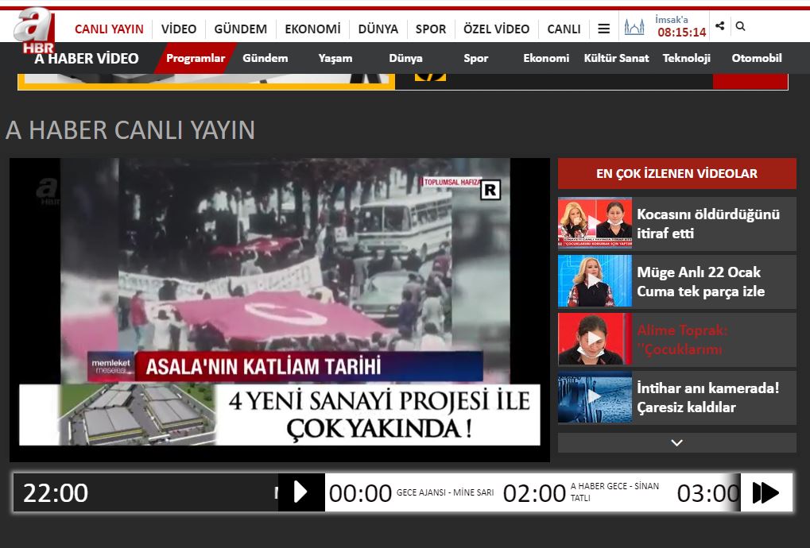Viewport: 810px width, 548px height.
Task: Open thumbnail for Alime Toprak video
Action: click(x=595, y=339)
